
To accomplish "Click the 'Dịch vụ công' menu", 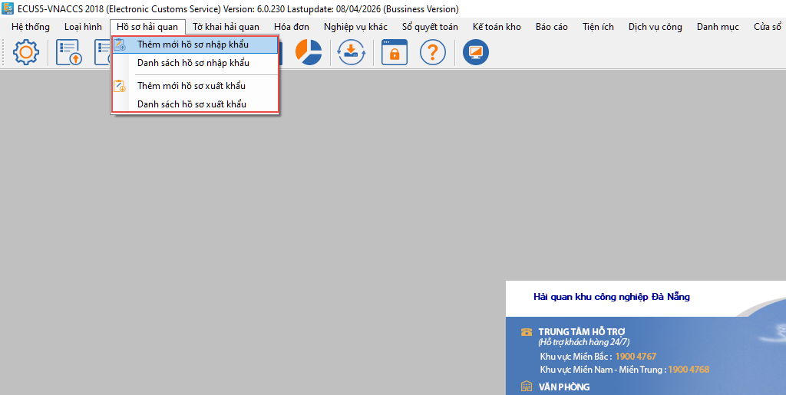I will [655, 27].
